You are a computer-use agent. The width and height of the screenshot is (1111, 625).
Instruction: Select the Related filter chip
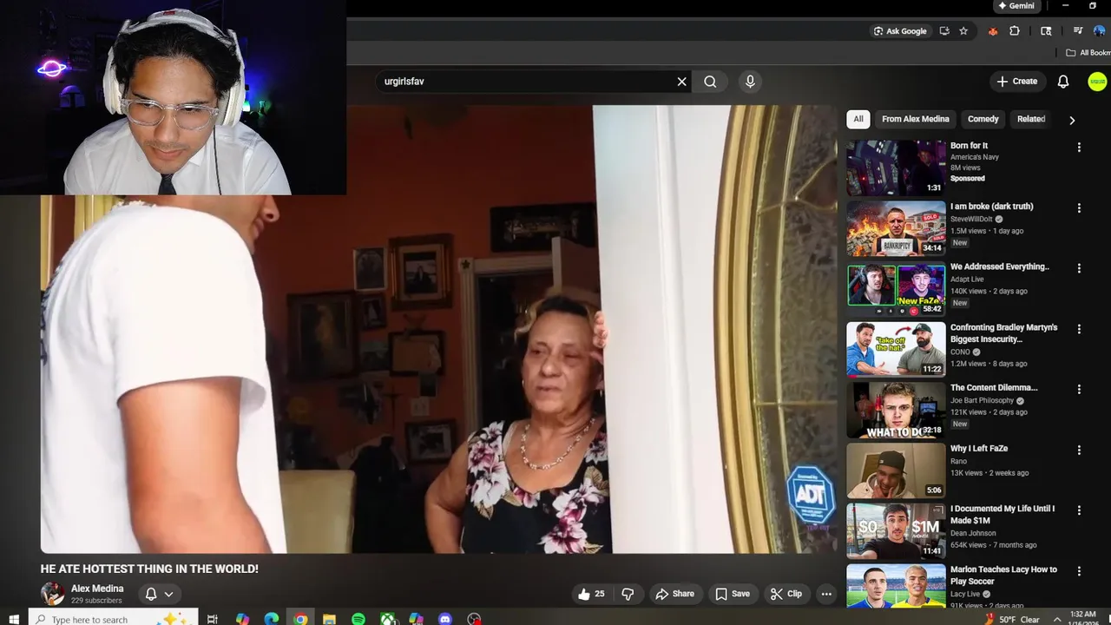point(1031,119)
